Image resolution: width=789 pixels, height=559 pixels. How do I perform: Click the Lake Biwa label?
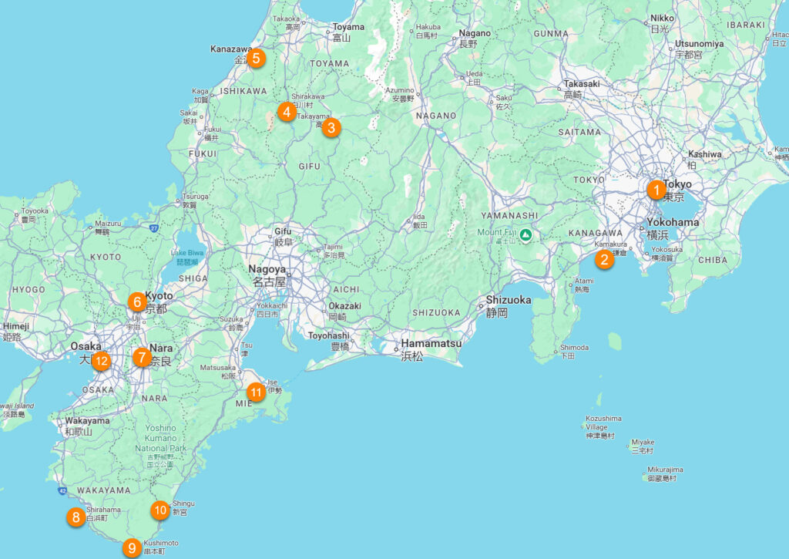coord(187,253)
